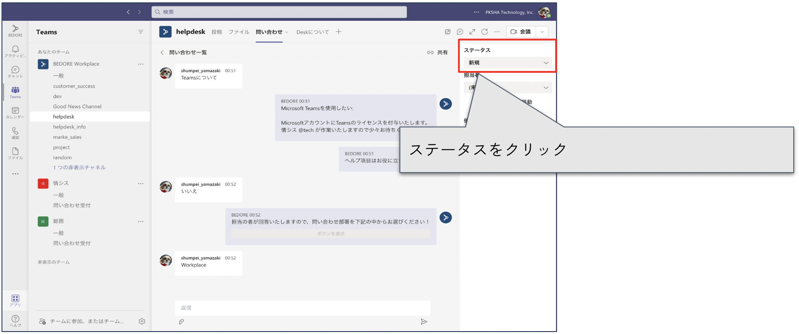Open the Calendar in the sidebar
Image resolution: width=799 pixels, height=334 pixels.
(15, 113)
